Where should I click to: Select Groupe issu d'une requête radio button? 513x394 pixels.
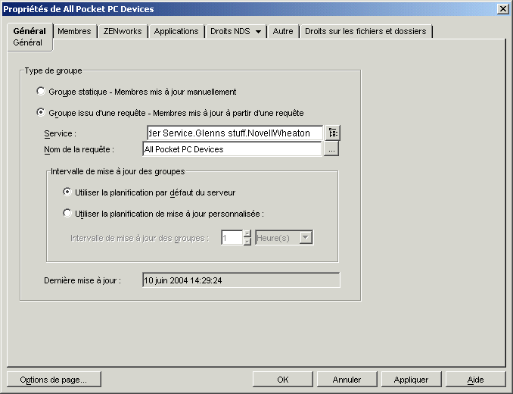coord(41,113)
